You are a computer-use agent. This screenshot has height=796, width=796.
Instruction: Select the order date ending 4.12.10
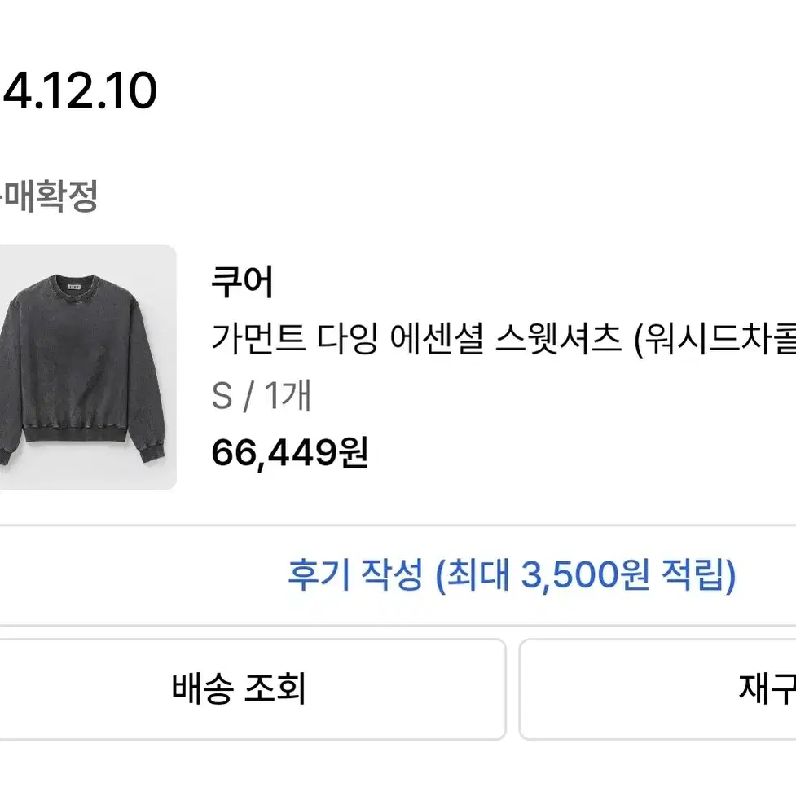coord(79,91)
